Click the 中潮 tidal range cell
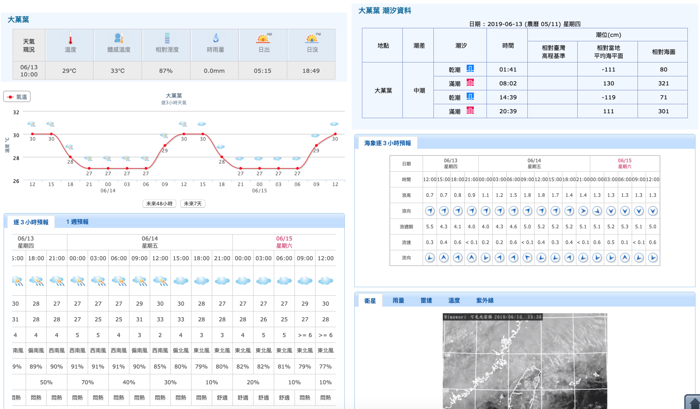This screenshot has height=409, width=700. [419, 91]
